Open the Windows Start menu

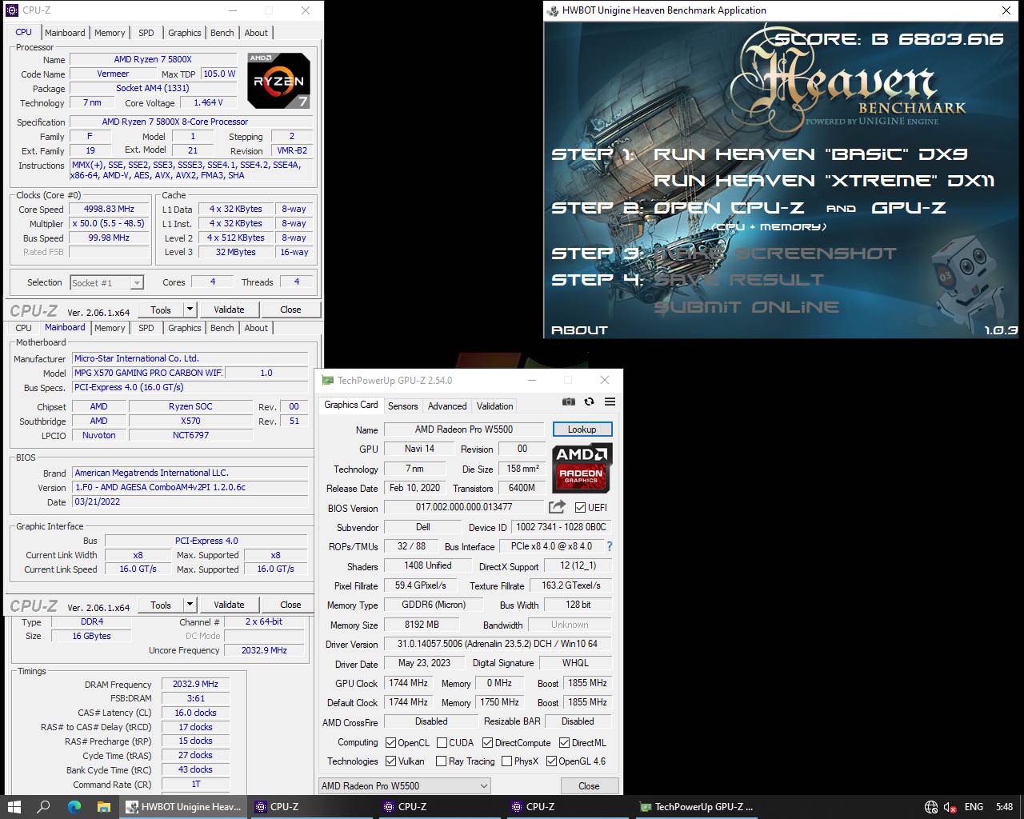14,806
